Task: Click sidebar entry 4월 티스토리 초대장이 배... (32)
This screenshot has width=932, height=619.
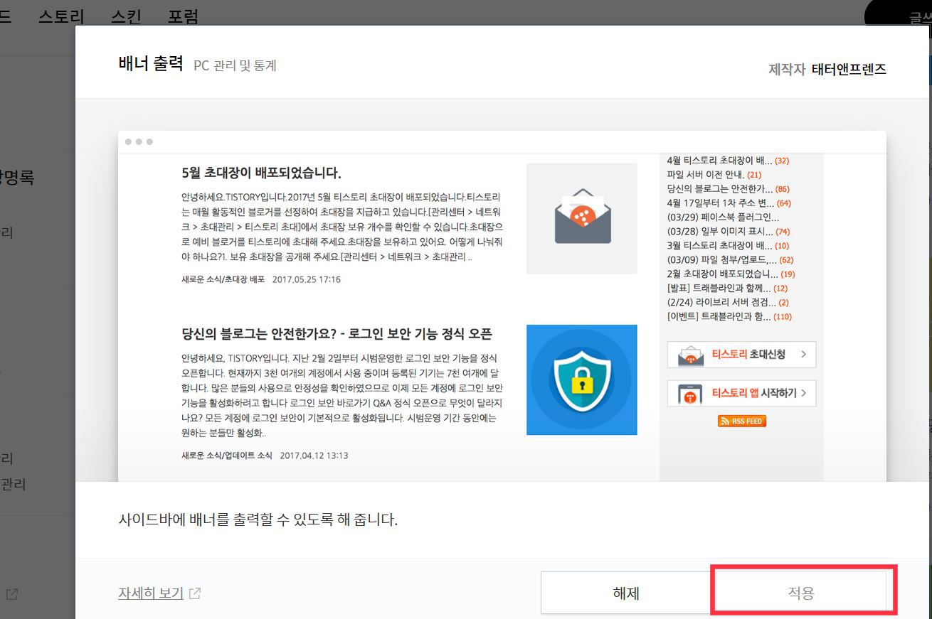Action: (x=728, y=161)
